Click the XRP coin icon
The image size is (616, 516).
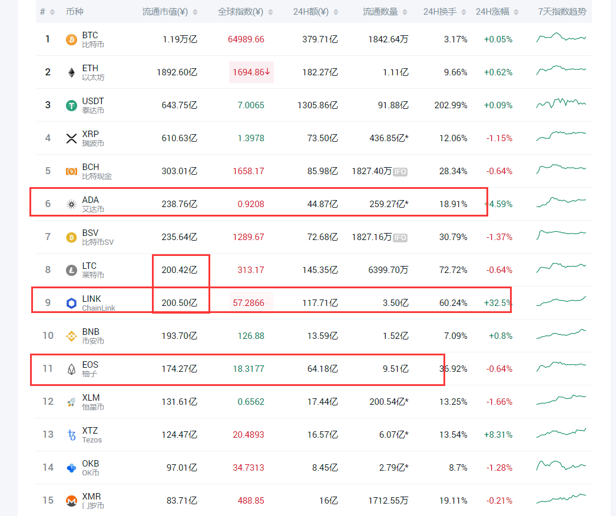coord(71,139)
